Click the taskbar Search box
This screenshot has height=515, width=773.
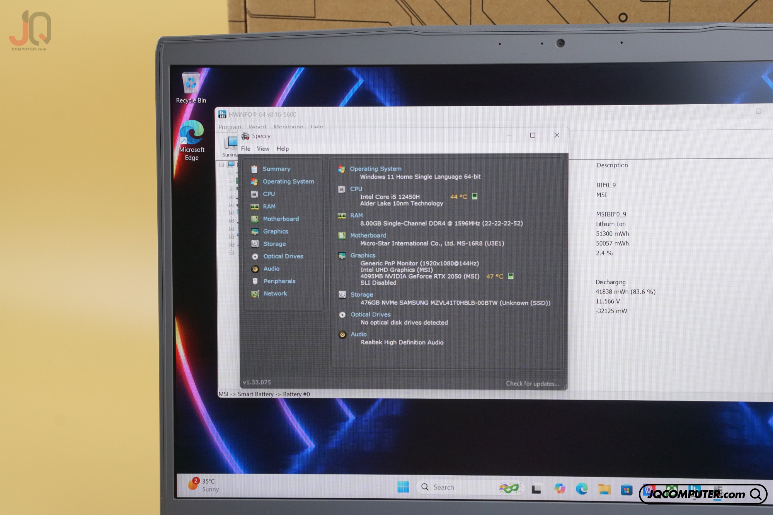[469, 487]
